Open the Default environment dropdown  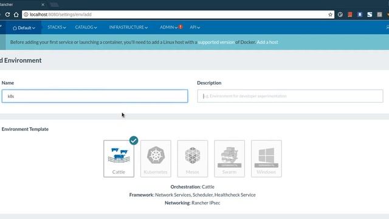tap(24, 28)
